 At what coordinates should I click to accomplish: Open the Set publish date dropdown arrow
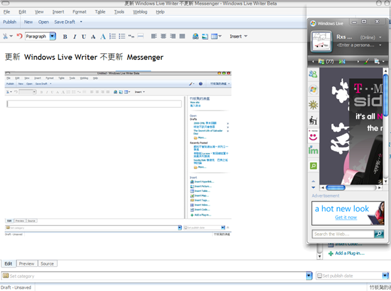[x=385, y=276]
